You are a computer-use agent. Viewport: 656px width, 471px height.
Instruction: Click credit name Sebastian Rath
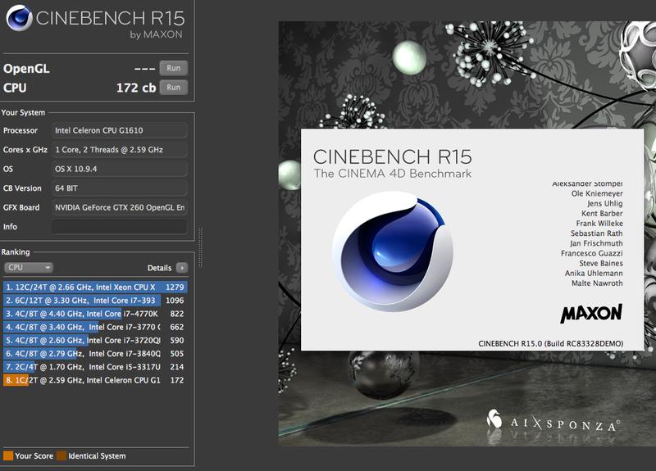(597, 233)
